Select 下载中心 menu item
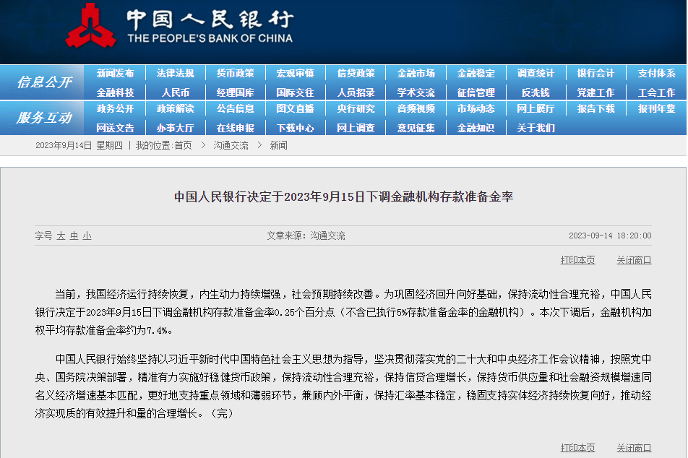 pos(296,128)
